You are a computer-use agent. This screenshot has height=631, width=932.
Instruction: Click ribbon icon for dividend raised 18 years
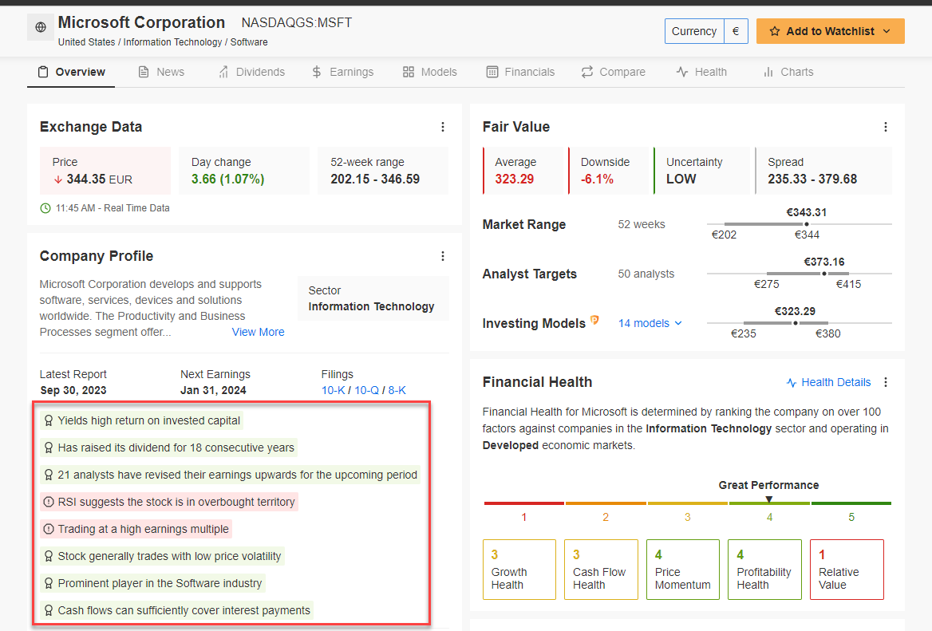click(49, 448)
